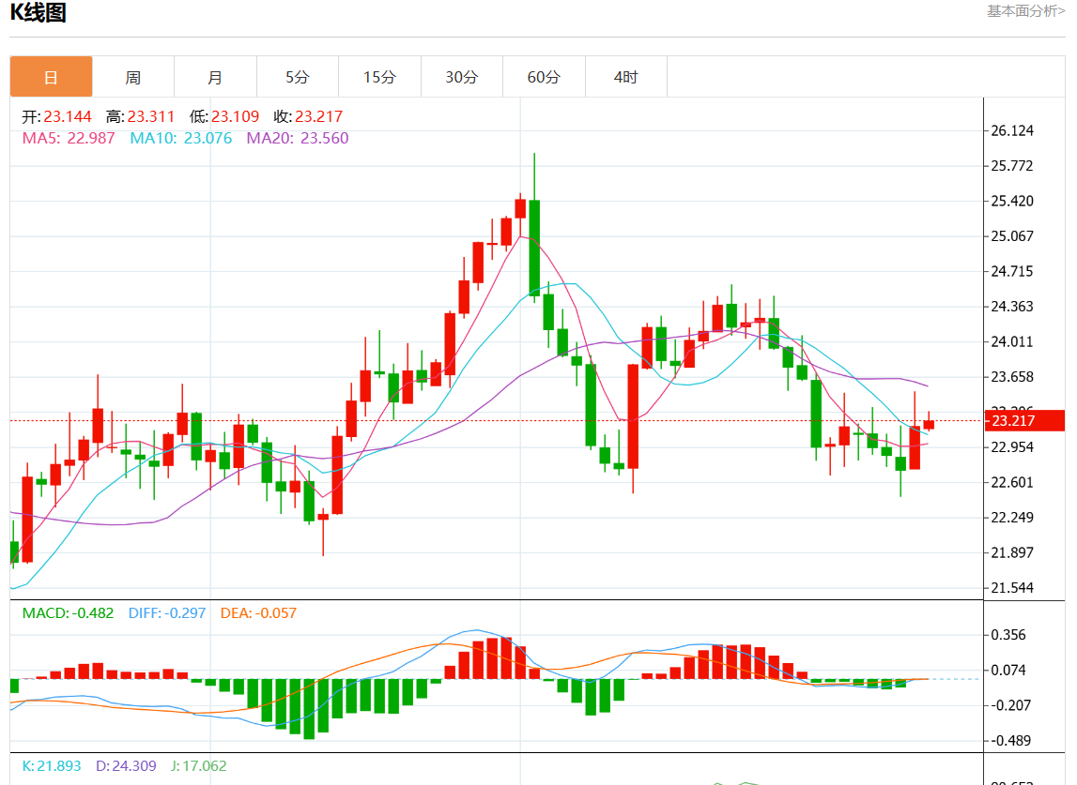1077x785 pixels.
Task: Click the 0.356 MACD axis label
Action: tap(1008, 635)
